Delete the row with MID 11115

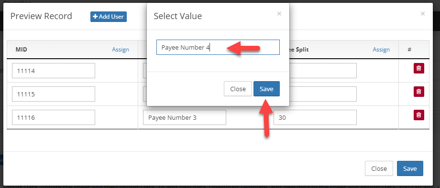418,92
